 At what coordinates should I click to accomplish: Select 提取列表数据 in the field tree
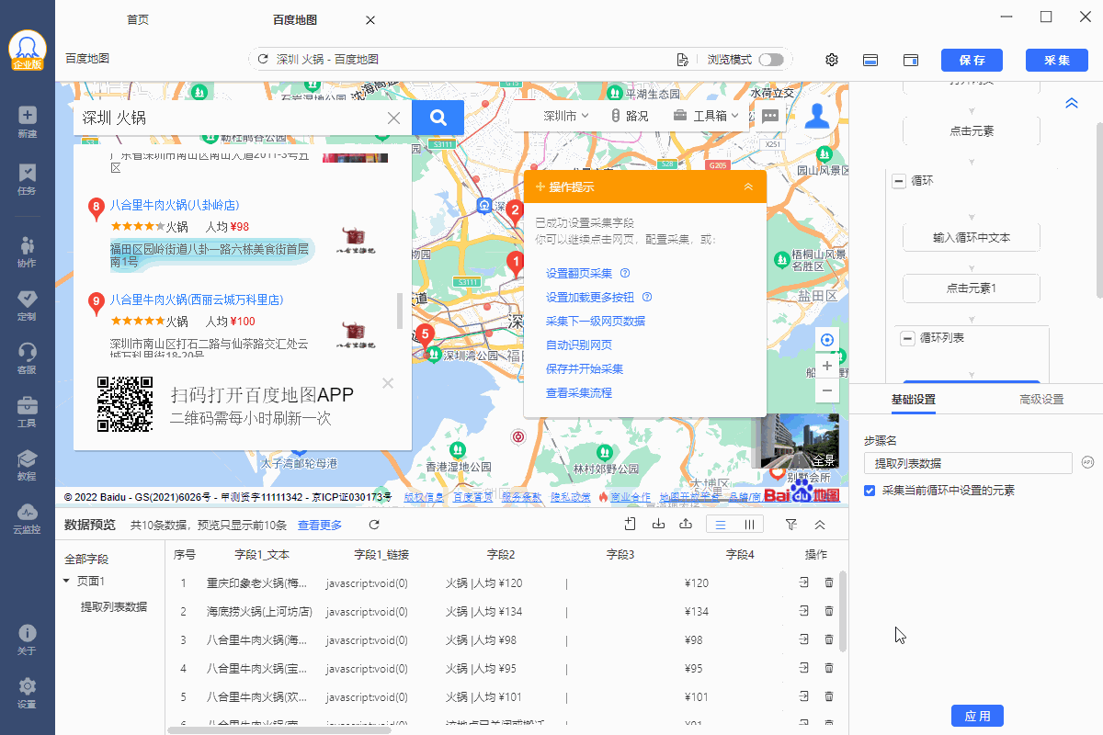tap(114, 606)
